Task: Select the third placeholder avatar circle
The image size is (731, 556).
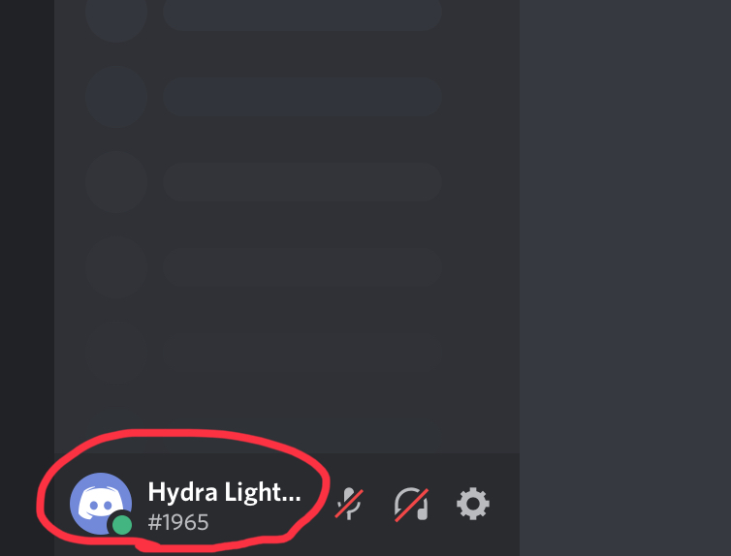Action: 116,181
